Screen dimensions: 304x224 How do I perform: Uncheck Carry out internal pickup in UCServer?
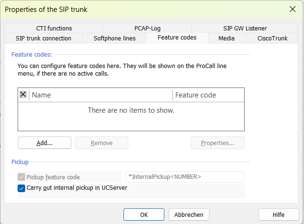coord(21,188)
